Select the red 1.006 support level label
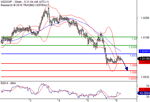 [x=133, y=72]
